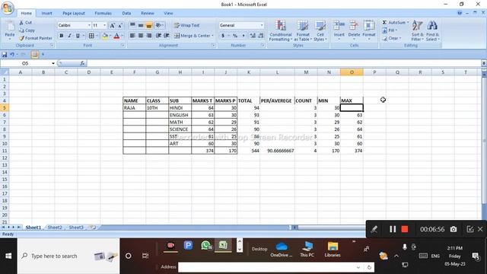This screenshot has height=274, width=487.
Task: Click the Fill button in Editing
Action: coord(390,30)
